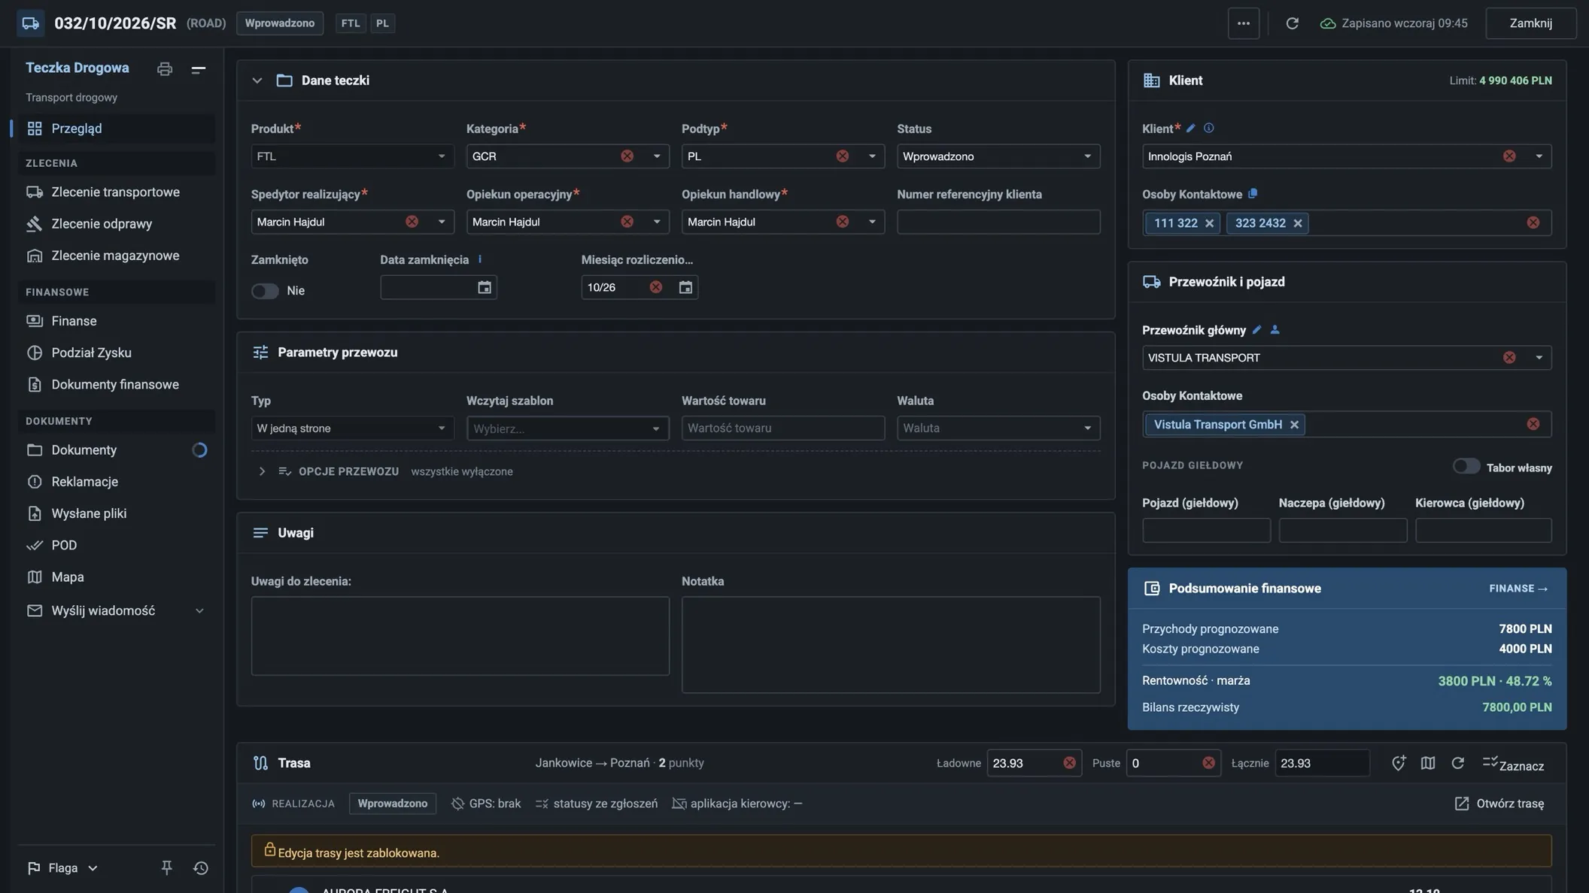
Task: Click the recalculate refresh icon in Trasa header
Action: click(1457, 763)
